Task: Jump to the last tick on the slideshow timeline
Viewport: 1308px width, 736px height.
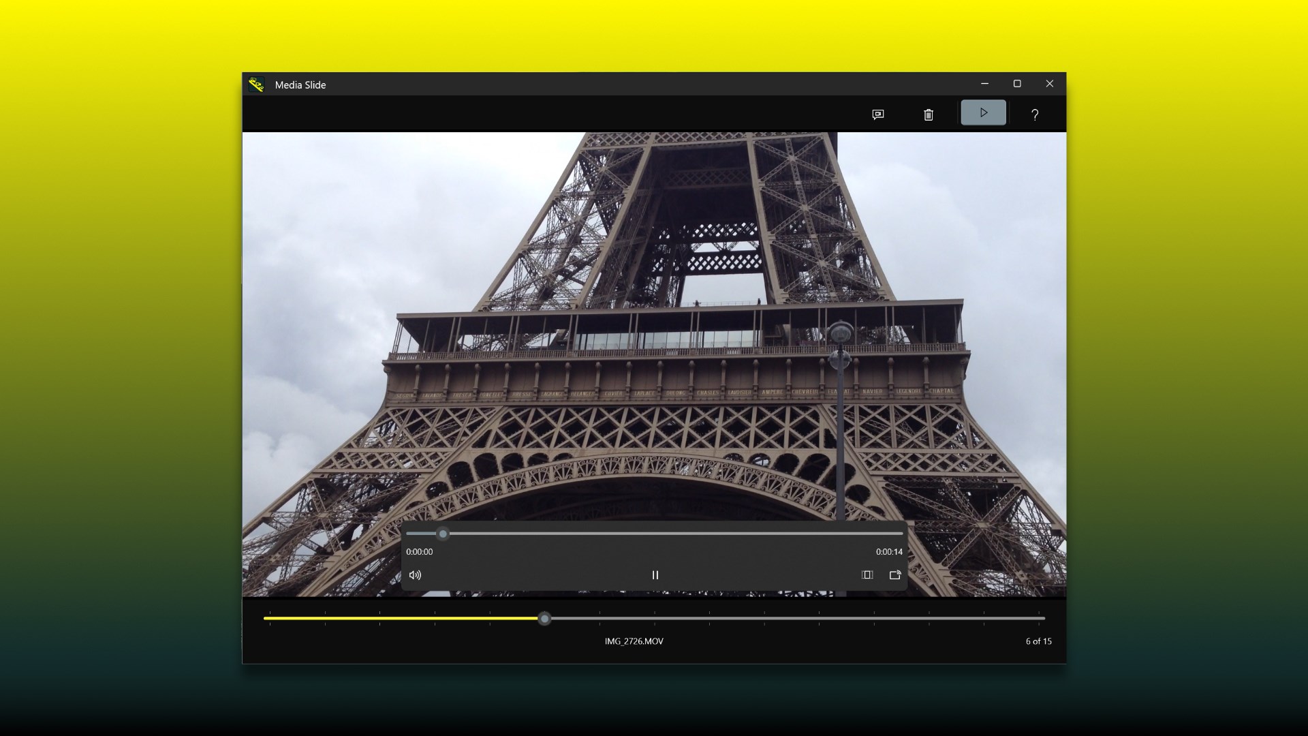Action: [1039, 619]
